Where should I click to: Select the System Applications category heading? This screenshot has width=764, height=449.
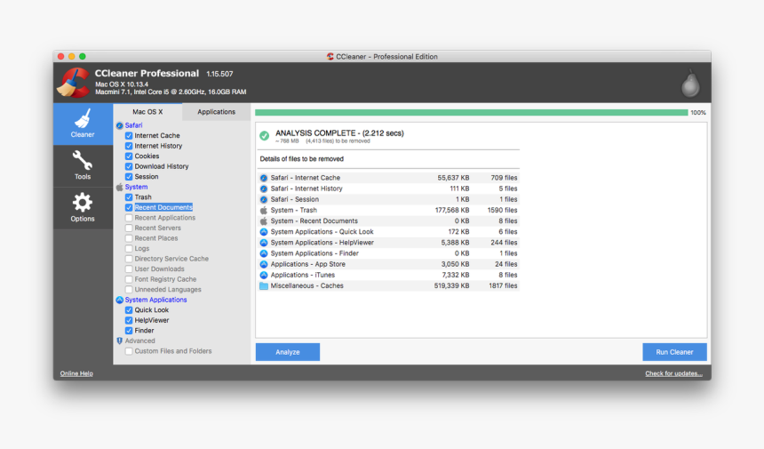(156, 300)
